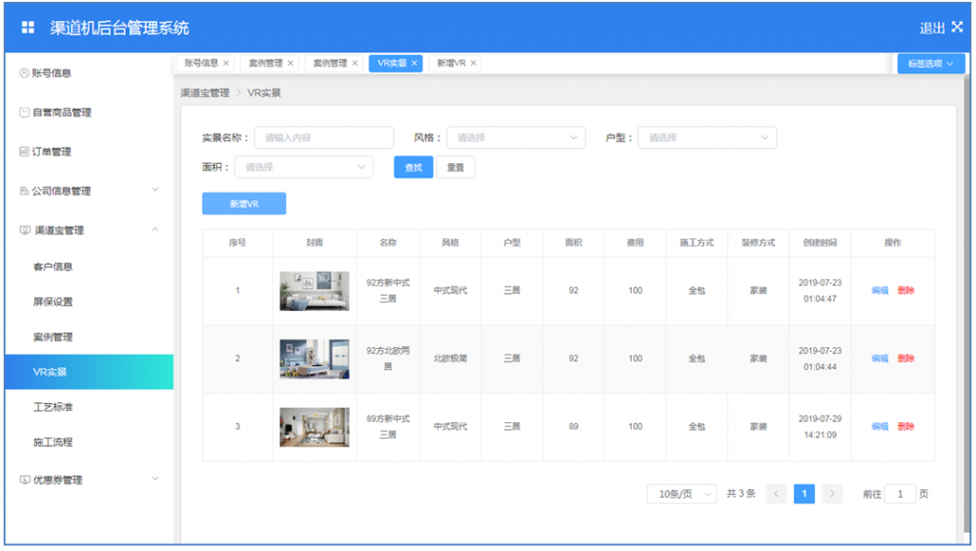Click 退出 to log out
The width and height of the screenshot is (976, 551).
coord(932,28)
